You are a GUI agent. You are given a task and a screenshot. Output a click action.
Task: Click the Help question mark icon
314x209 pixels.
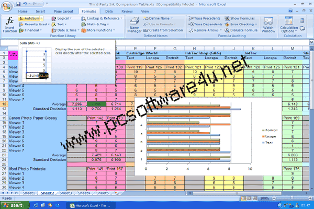[290, 11]
